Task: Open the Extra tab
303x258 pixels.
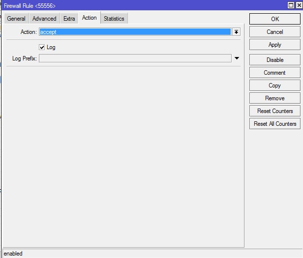Action: 69,19
